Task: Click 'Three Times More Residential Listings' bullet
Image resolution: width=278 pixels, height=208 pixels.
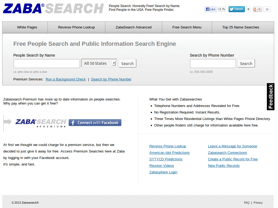Action: (212, 119)
